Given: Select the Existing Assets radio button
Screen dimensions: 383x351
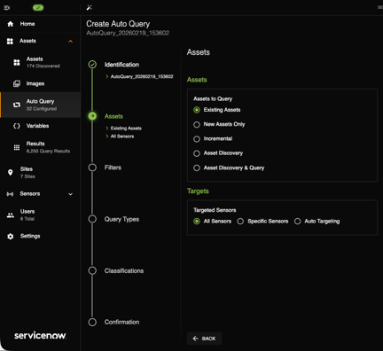Looking at the screenshot, I should (x=197, y=110).
